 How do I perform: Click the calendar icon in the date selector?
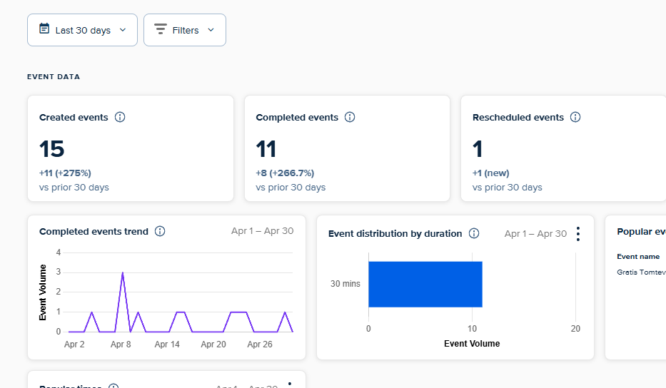point(44,29)
